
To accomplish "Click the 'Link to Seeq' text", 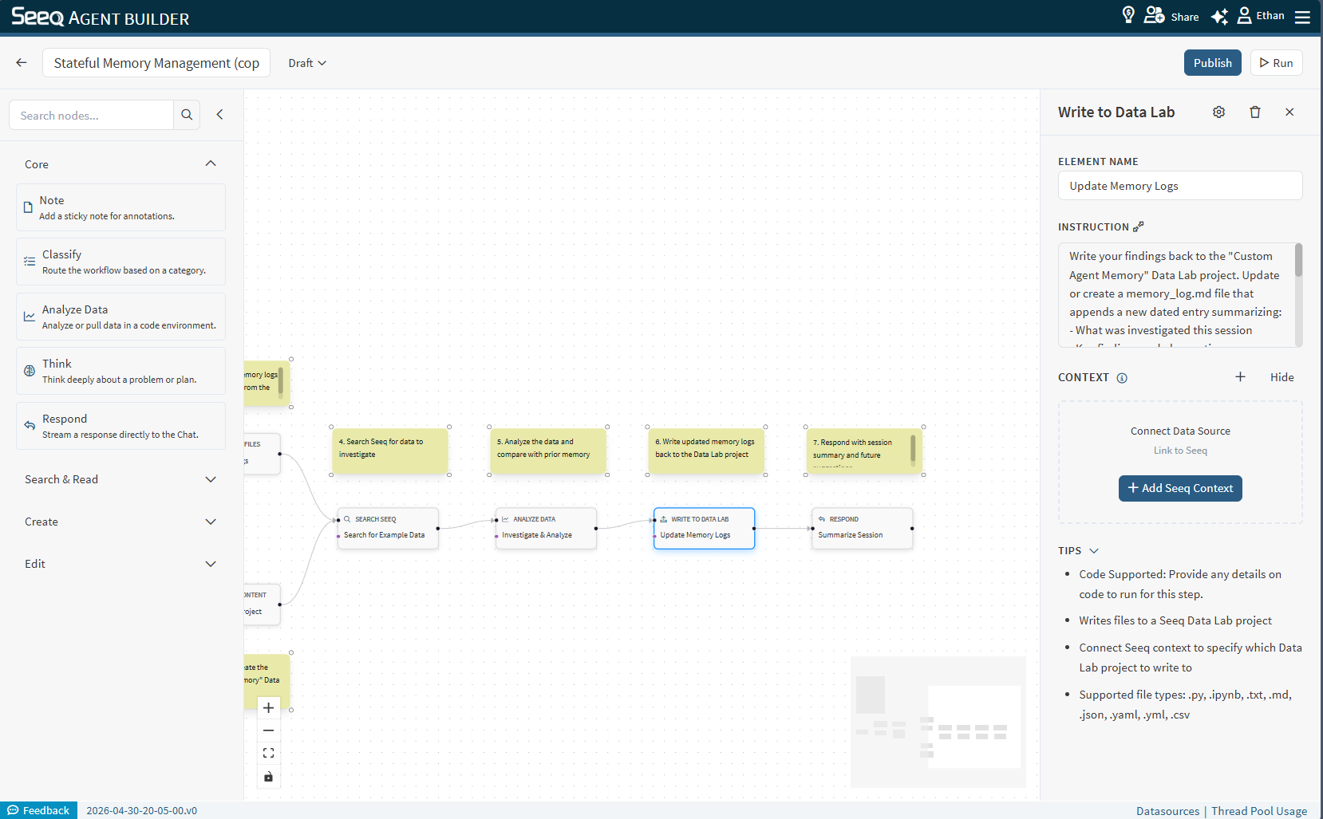I will tap(1180, 451).
